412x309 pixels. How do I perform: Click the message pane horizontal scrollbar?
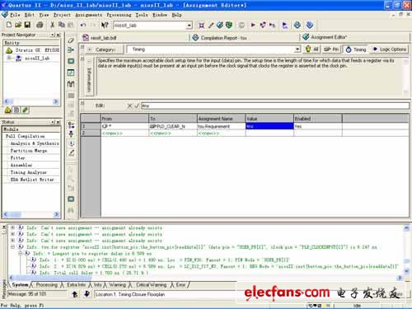click(x=204, y=278)
